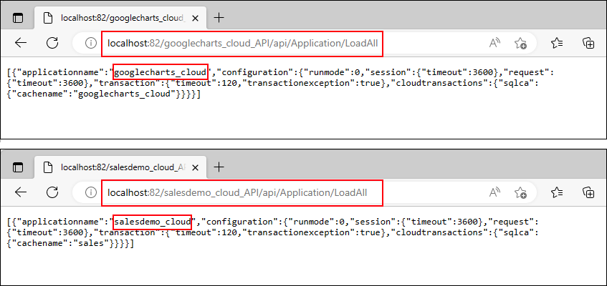
Task: Open Favorites list in googlecharts window
Action: [x=557, y=44]
